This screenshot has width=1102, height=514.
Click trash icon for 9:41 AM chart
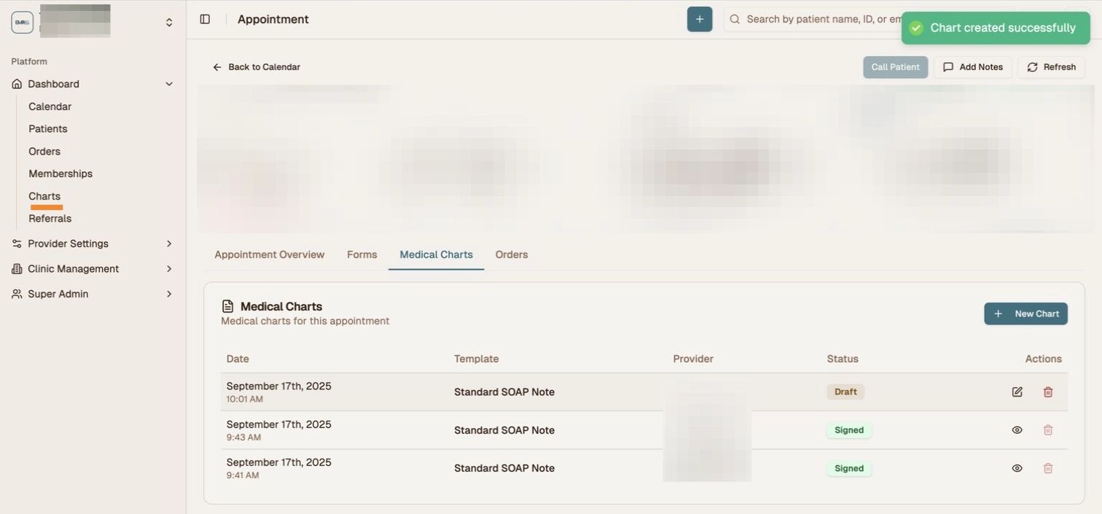(1048, 468)
